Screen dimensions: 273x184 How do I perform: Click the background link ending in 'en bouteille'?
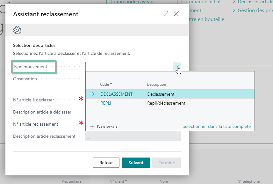206,19
